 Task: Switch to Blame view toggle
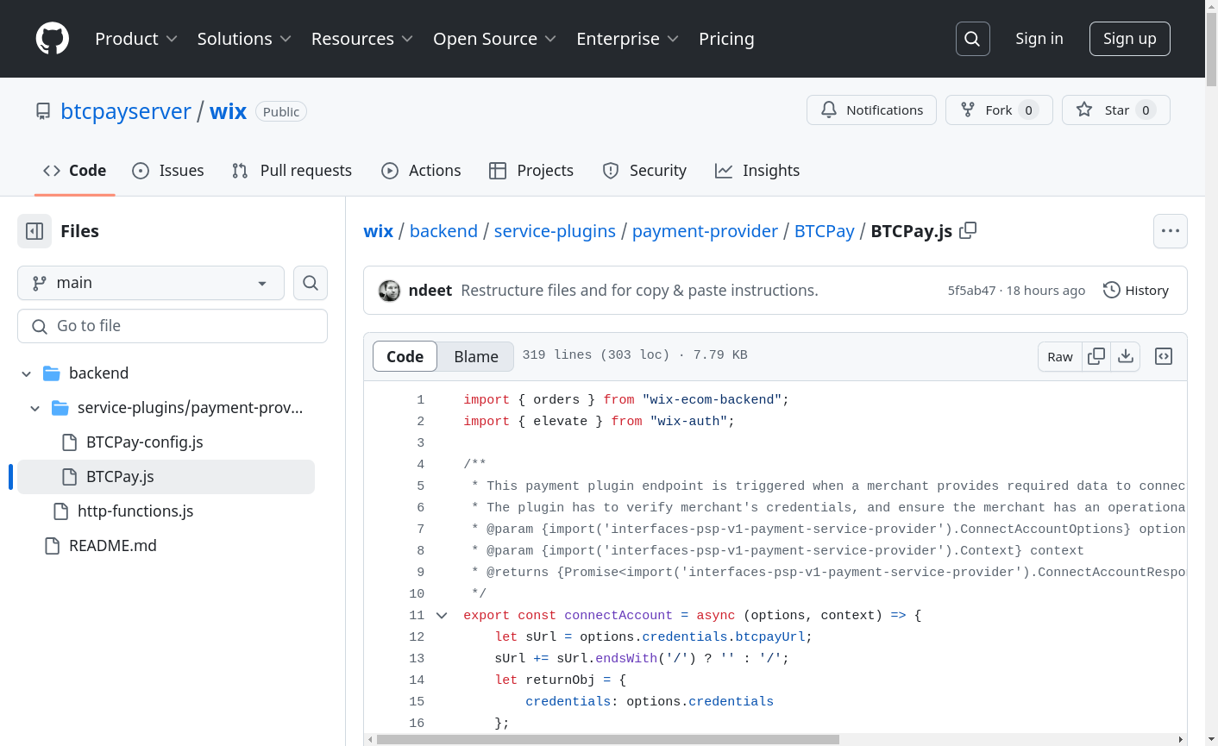pos(476,356)
